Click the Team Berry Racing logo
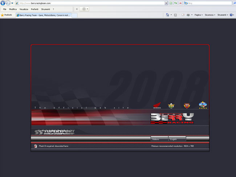The image size is (236, 177). pos(172,119)
